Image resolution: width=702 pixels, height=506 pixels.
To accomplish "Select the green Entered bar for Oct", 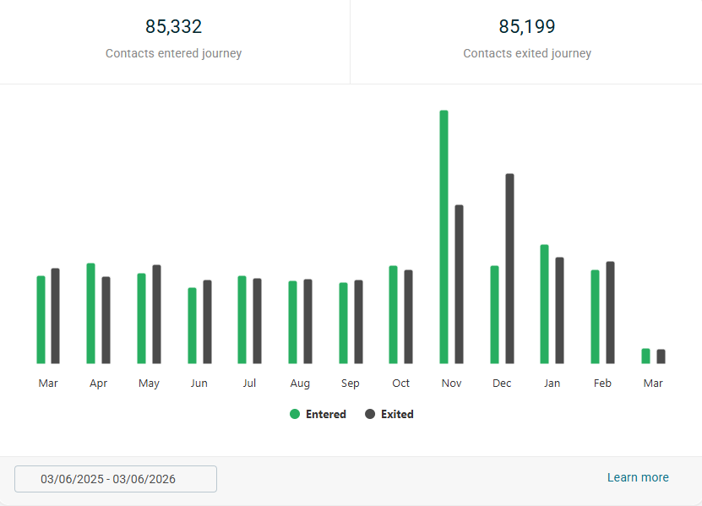I will coord(393,314).
